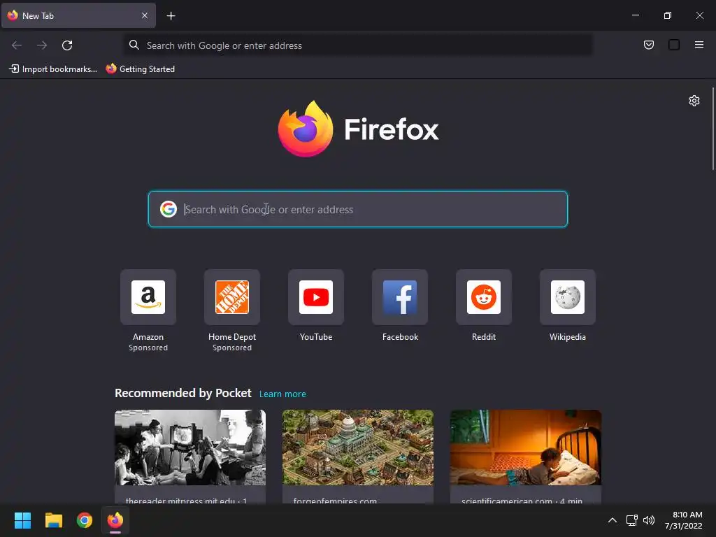
Task: Click the back navigation arrow
Action: coord(17,45)
